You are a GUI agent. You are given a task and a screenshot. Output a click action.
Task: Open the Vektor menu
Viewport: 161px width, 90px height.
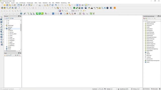pos(36,3)
